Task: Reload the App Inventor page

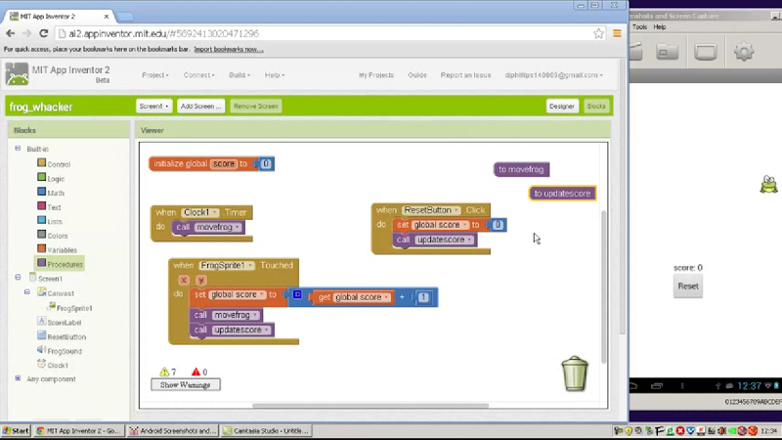Action: [43, 33]
